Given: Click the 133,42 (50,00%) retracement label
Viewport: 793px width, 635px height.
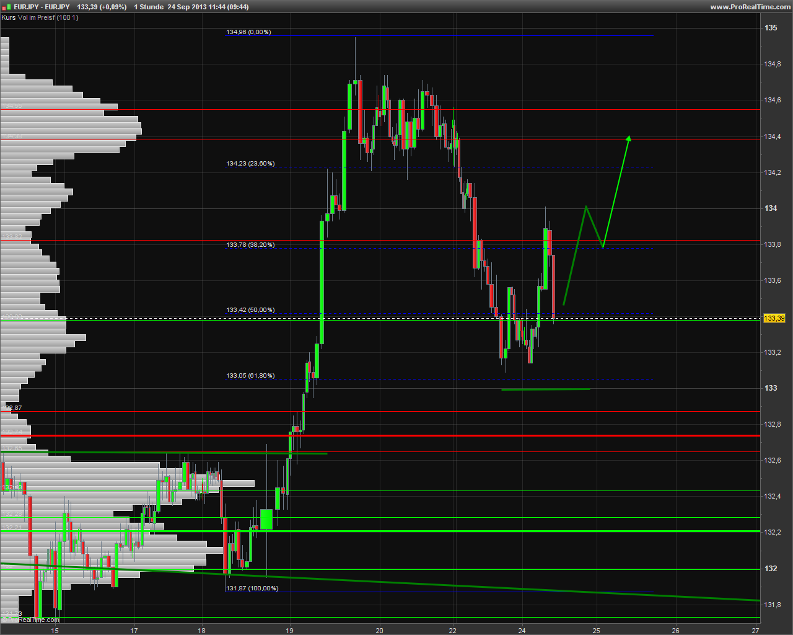Looking at the screenshot, I should [x=250, y=310].
